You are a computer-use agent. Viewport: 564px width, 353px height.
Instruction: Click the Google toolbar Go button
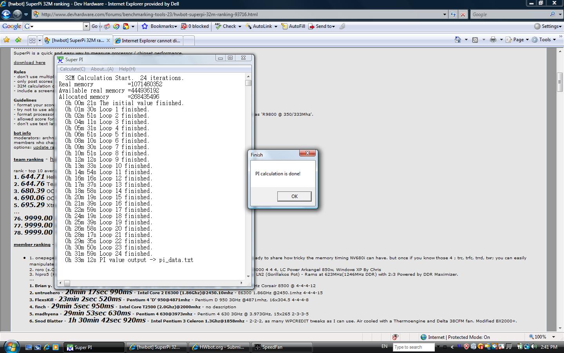95,26
